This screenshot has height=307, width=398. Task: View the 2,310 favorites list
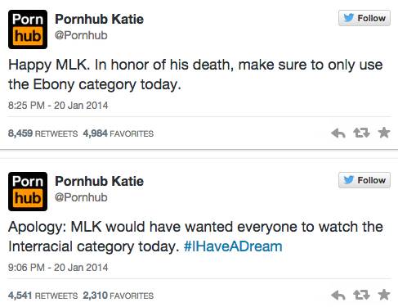(x=119, y=296)
